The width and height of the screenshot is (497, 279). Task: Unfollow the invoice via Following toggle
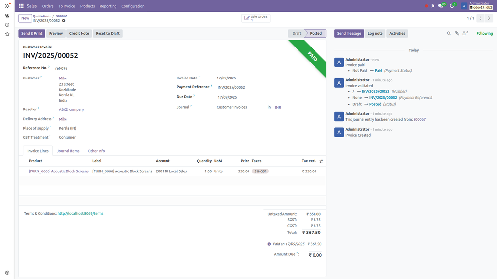click(x=484, y=33)
